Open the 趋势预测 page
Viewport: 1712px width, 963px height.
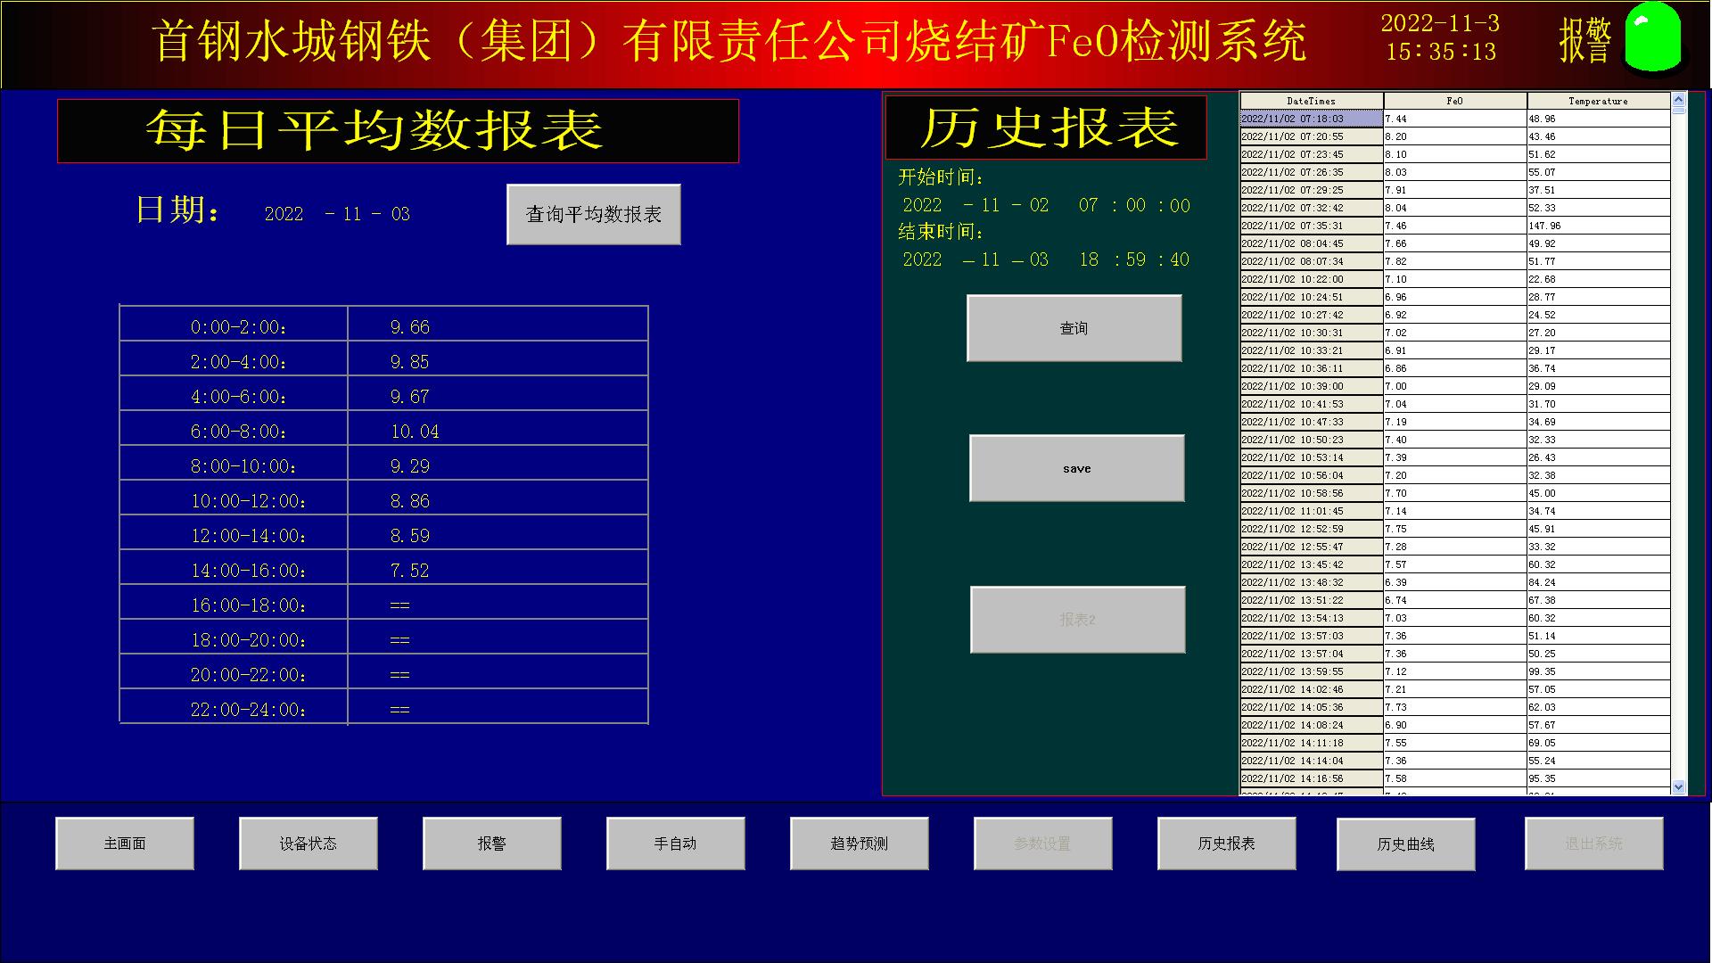tap(860, 844)
